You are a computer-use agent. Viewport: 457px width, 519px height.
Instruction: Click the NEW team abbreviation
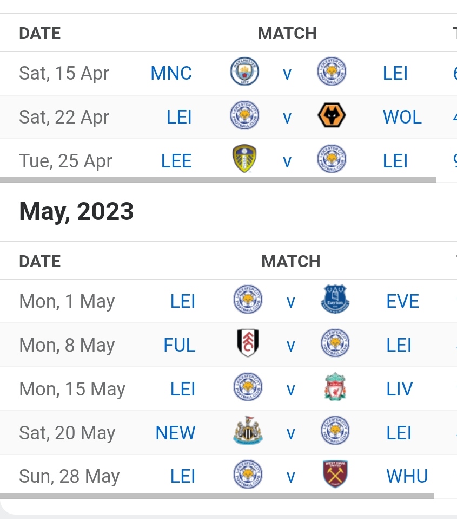coord(175,433)
